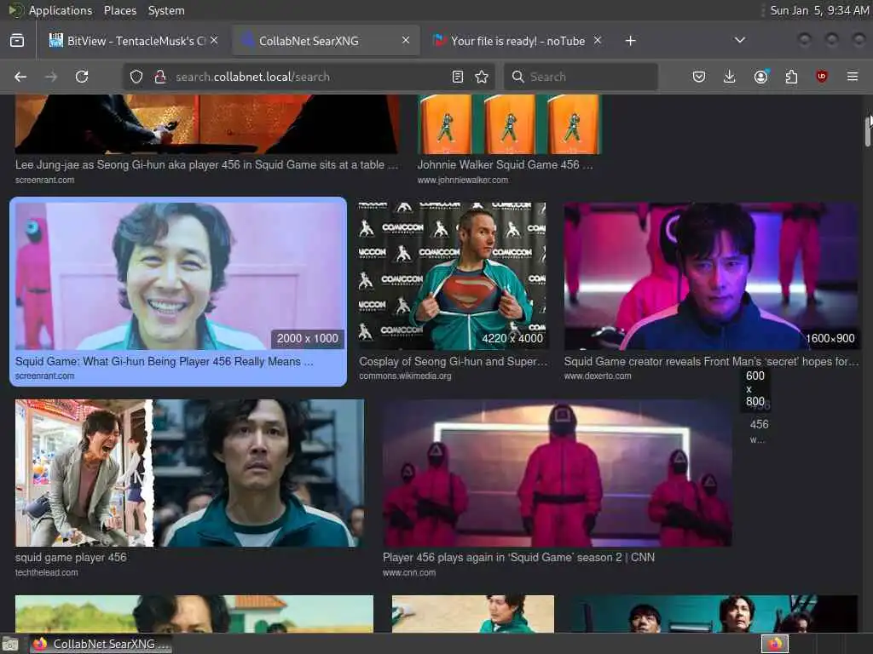Viewport: 873px width, 654px height.
Task: Switch to the CollabNet SearXNG tab
Action: coord(326,41)
